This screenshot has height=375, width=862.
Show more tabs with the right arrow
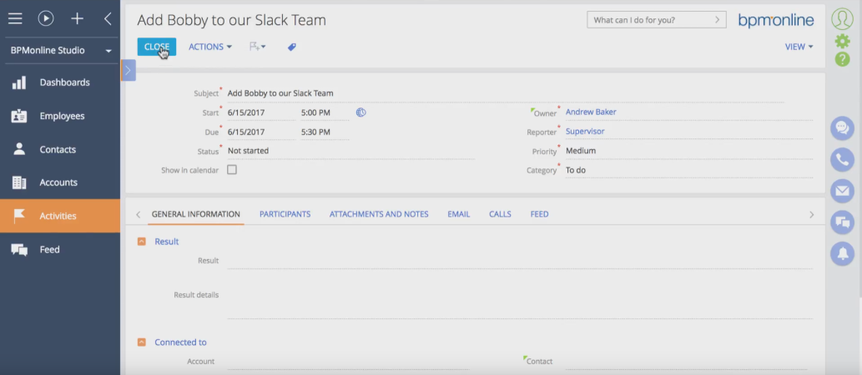pos(811,215)
